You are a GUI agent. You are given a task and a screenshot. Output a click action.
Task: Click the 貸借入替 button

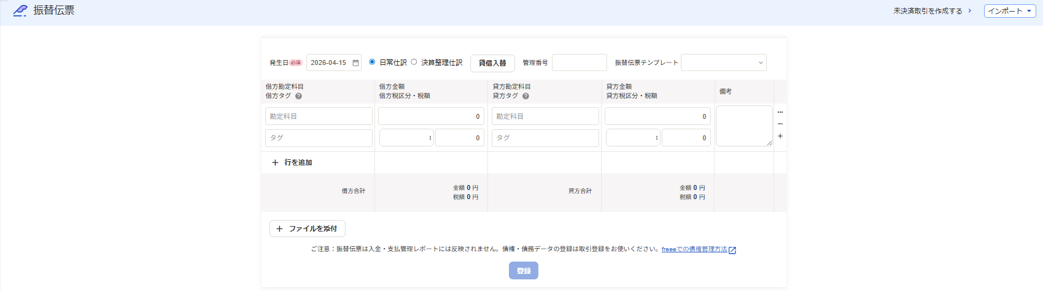coord(492,63)
